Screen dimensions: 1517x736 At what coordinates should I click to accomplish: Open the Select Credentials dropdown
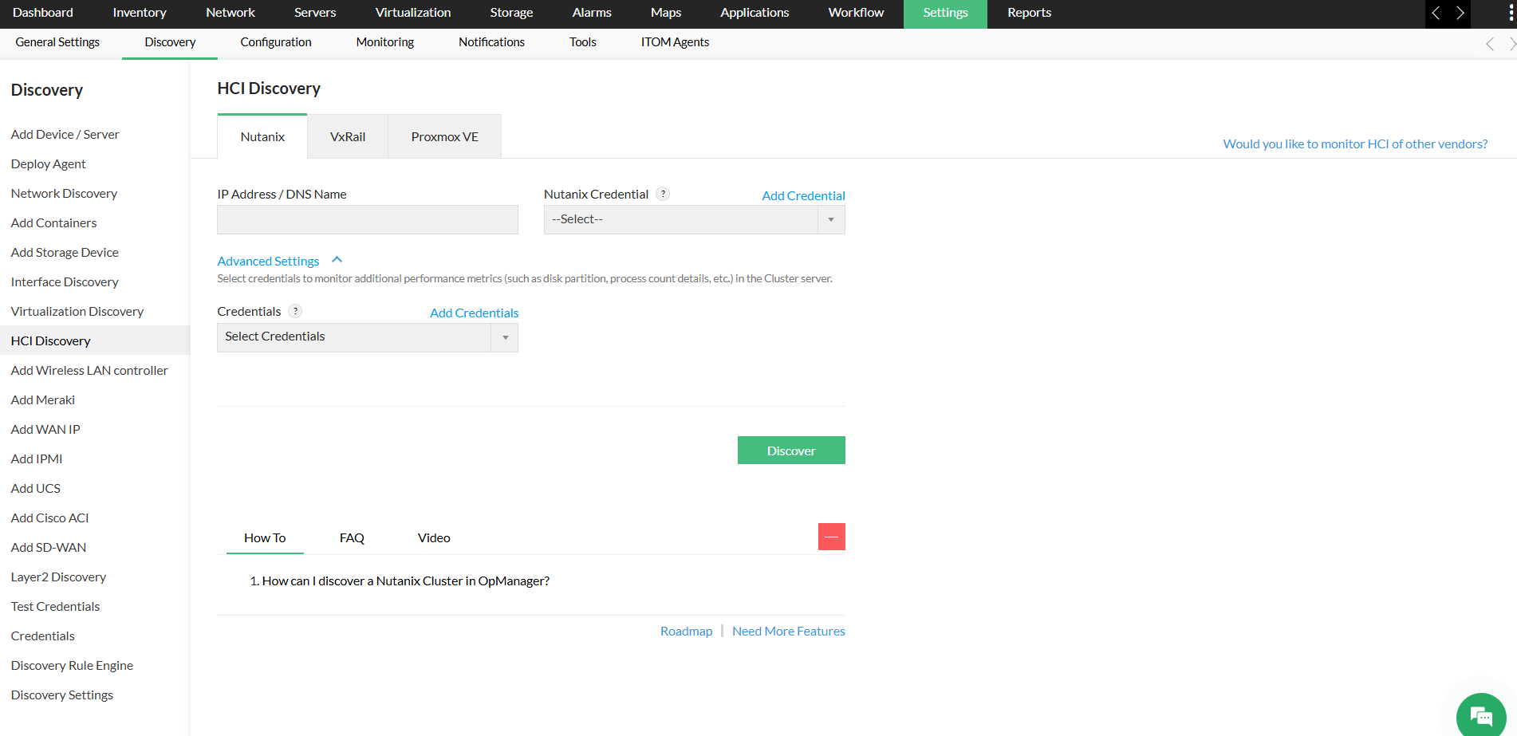(504, 337)
